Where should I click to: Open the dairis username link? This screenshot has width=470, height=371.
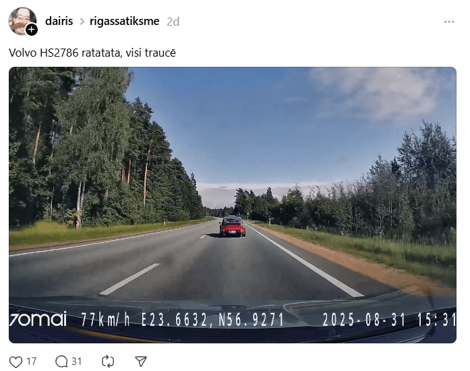click(59, 22)
